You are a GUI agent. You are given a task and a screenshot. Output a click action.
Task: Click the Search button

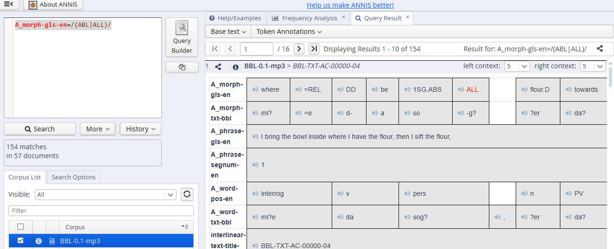pos(40,129)
